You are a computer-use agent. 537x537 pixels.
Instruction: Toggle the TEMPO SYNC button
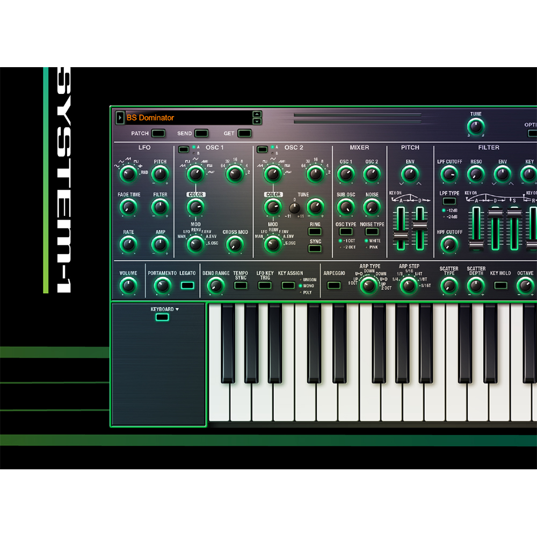point(241,285)
